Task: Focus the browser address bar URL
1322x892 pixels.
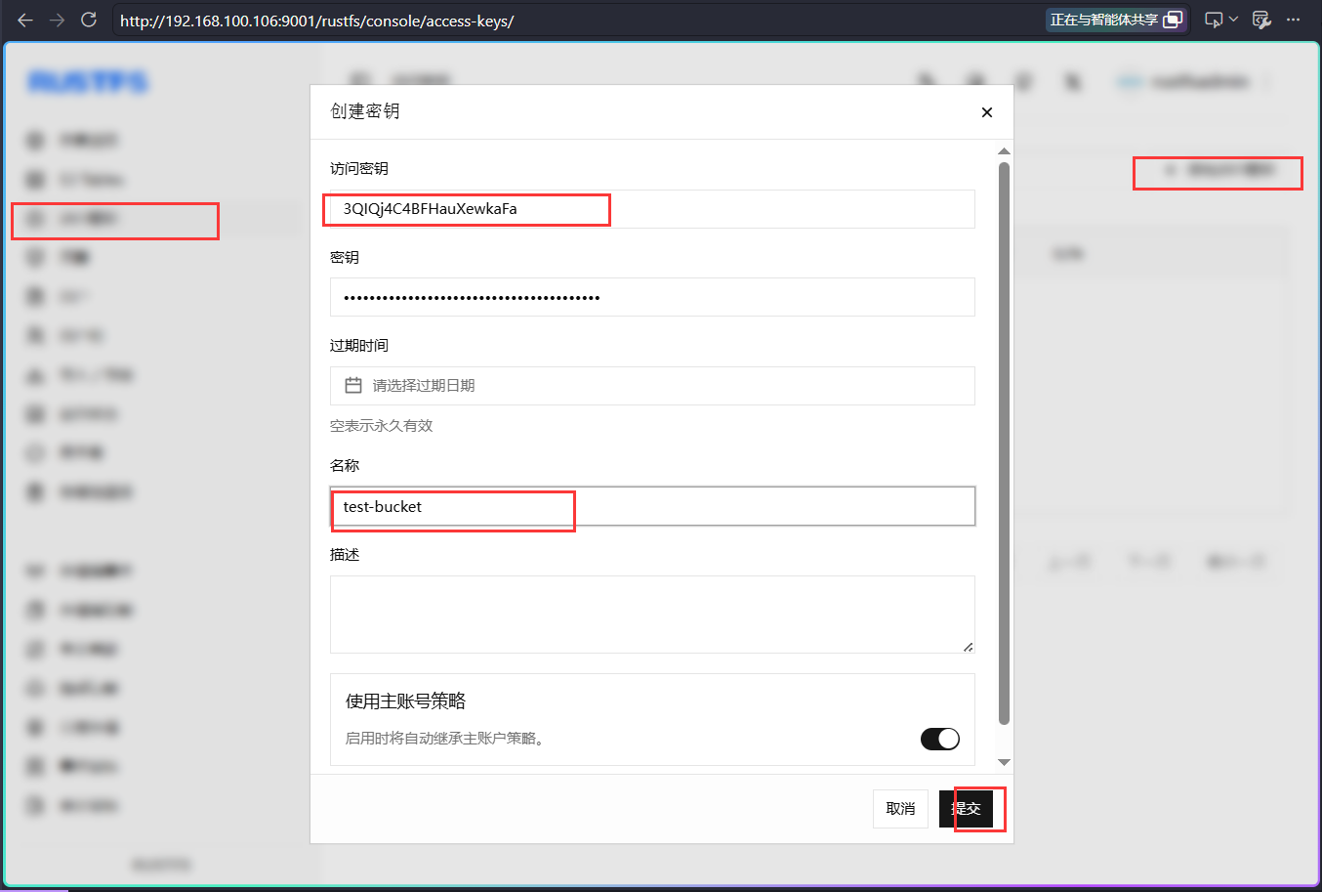Action: 317,21
